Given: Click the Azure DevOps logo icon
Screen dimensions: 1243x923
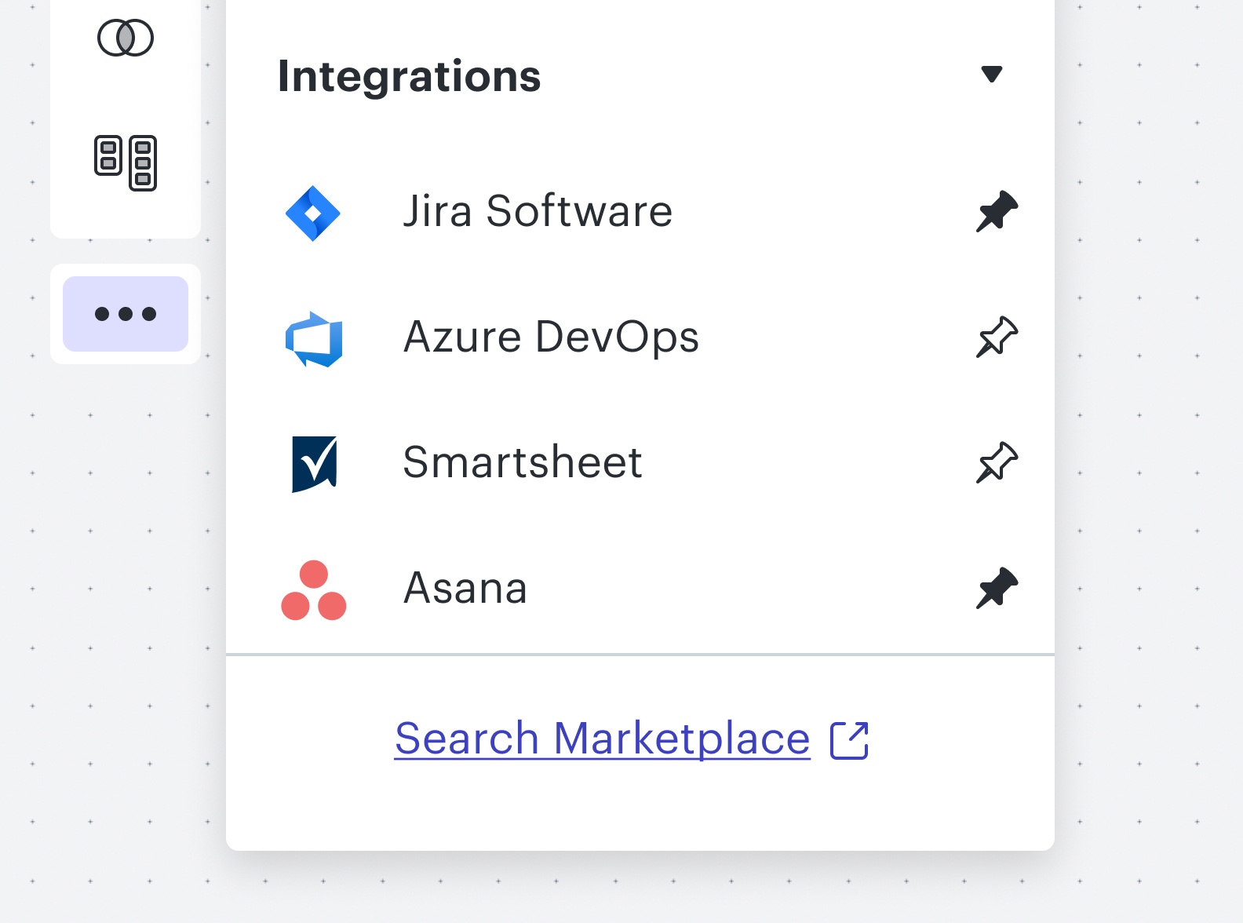Looking at the screenshot, I should pyautogui.click(x=314, y=339).
